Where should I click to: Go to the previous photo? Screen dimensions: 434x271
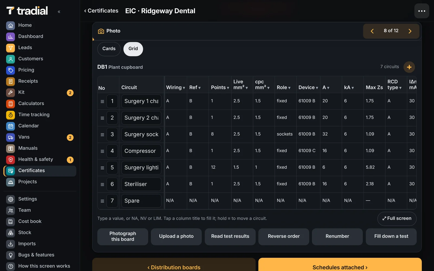[x=372, y=31]
